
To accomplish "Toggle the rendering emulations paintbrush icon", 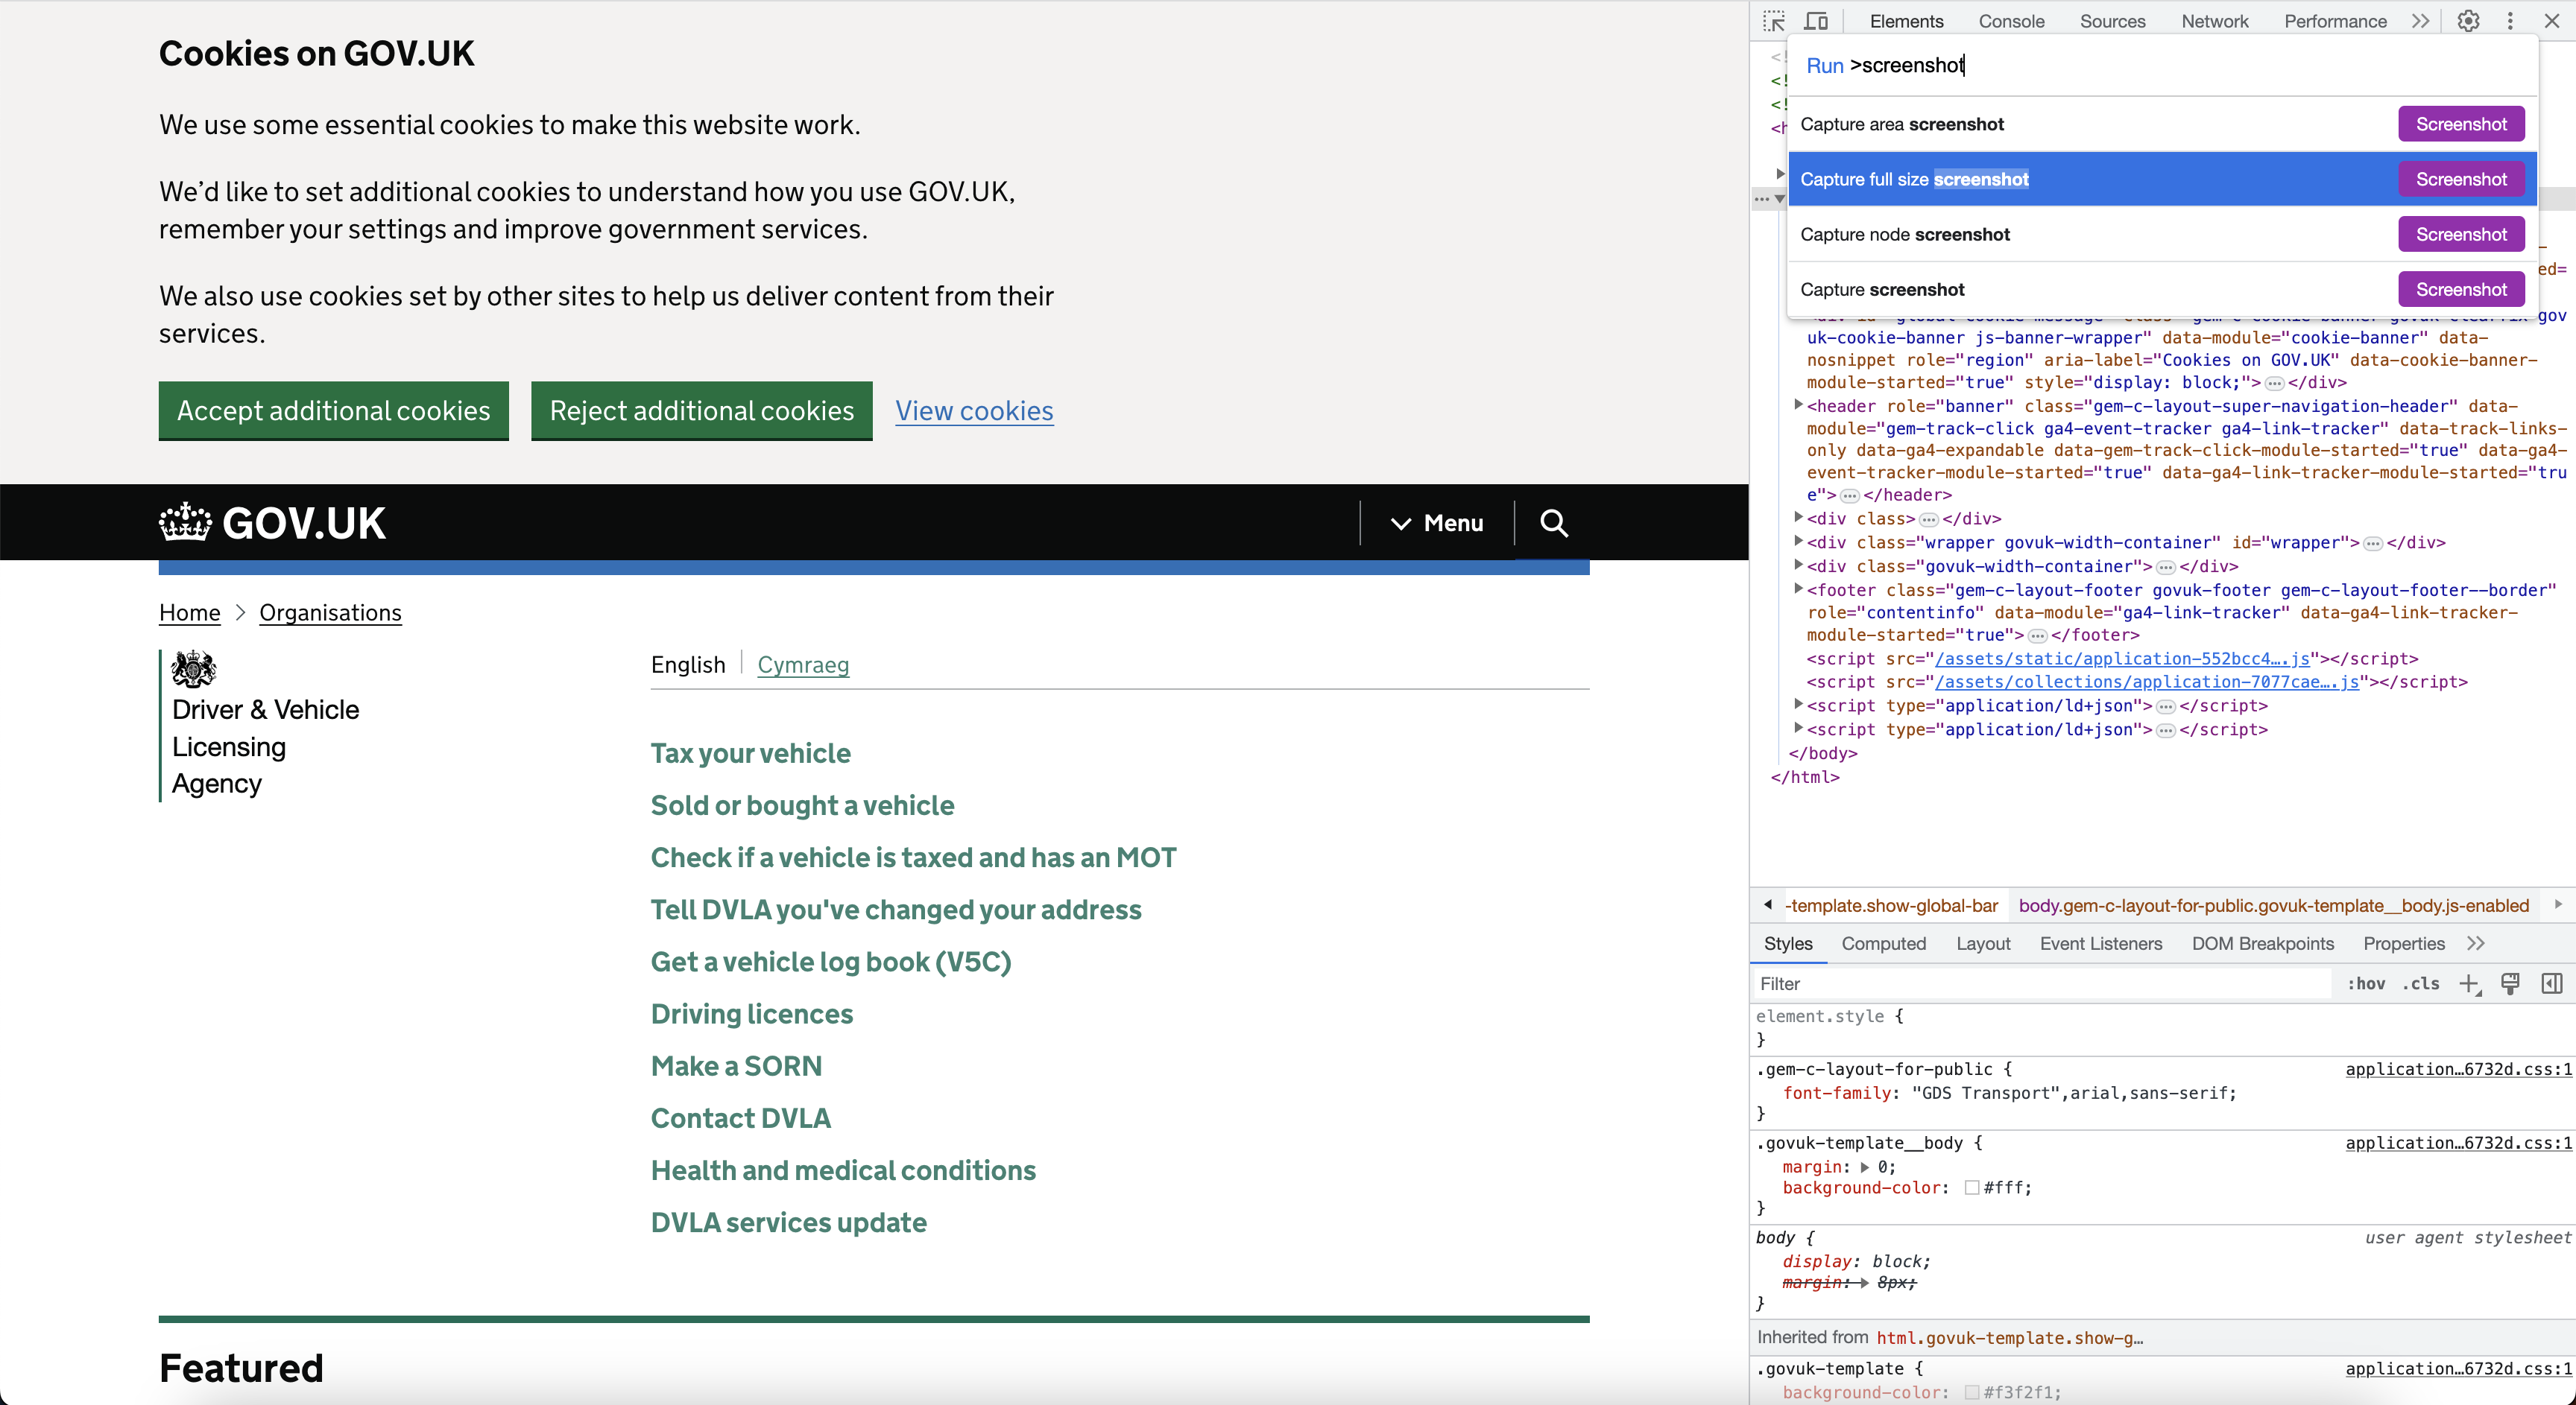I will point(2510,984).
